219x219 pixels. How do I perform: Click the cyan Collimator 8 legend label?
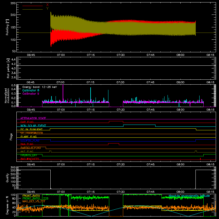tap(31, 90)
